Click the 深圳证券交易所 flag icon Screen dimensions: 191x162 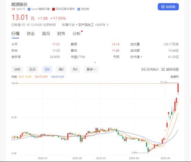pyautogui.click(x=53, y=9)
